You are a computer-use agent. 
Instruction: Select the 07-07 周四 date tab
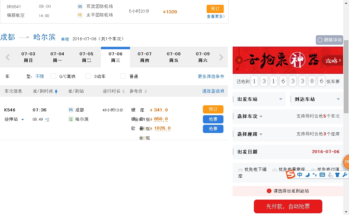pyautogui.click(x=144, y=57)
